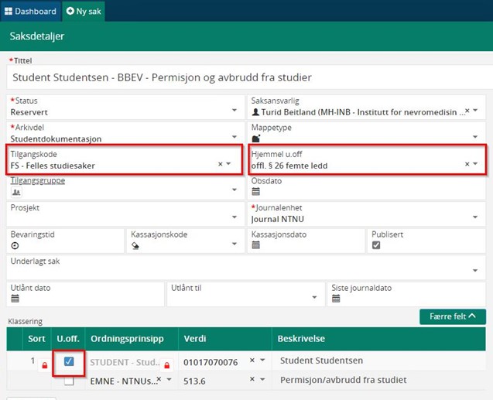Image resolution: width=493 pixels, height=400 pixels.
Task: Clear the 513.6 value
Action: click(x=252, y=379)
